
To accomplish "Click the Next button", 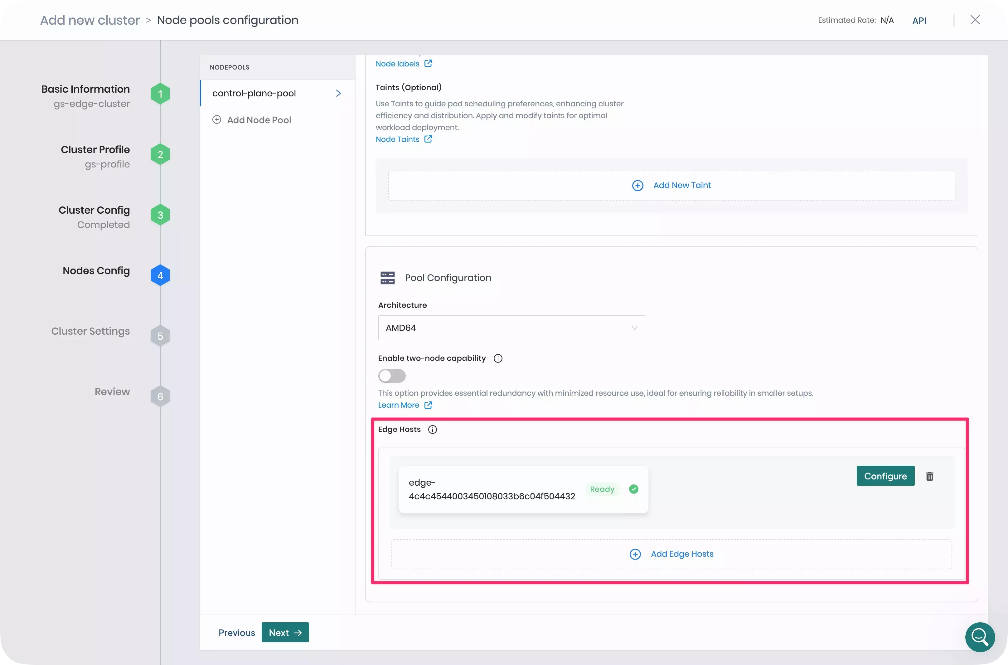I will click(x=284, y=632).
